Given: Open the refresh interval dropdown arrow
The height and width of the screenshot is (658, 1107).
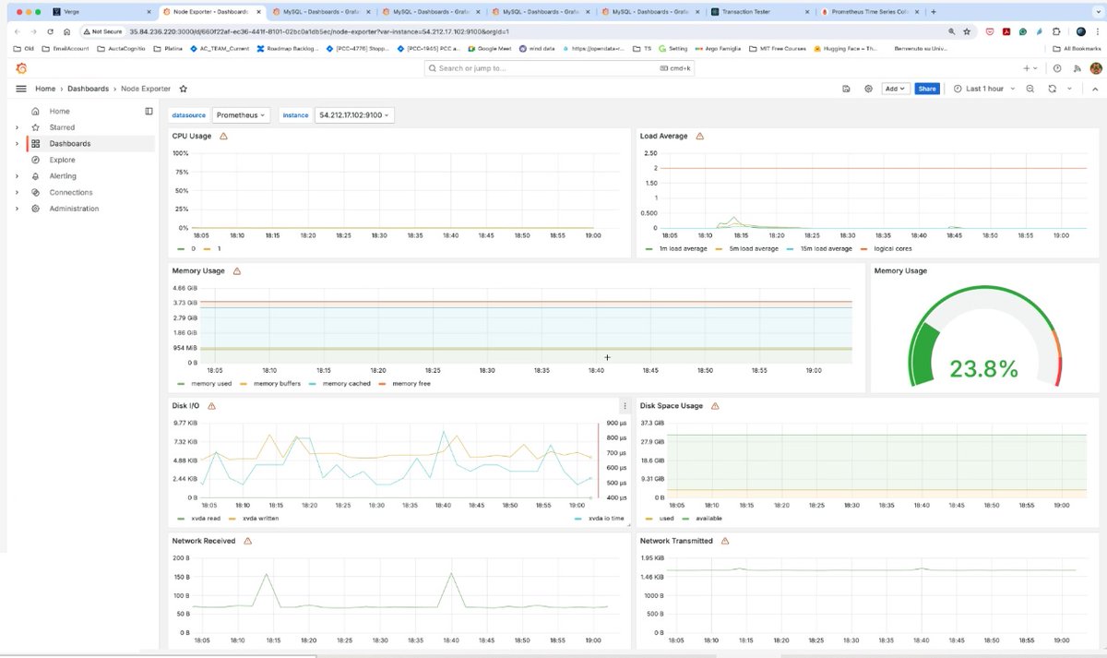Looking at the screenshot, I should (1070, 89).
